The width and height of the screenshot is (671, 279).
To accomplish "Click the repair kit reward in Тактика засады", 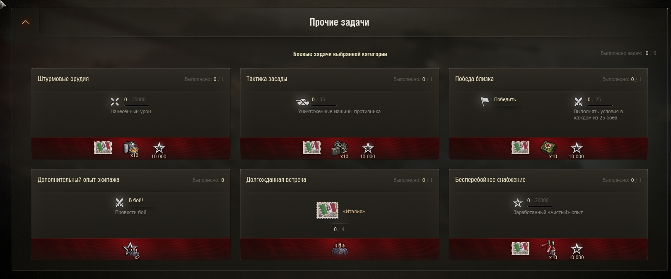I will pyautogui.click(x=340, y=148).
